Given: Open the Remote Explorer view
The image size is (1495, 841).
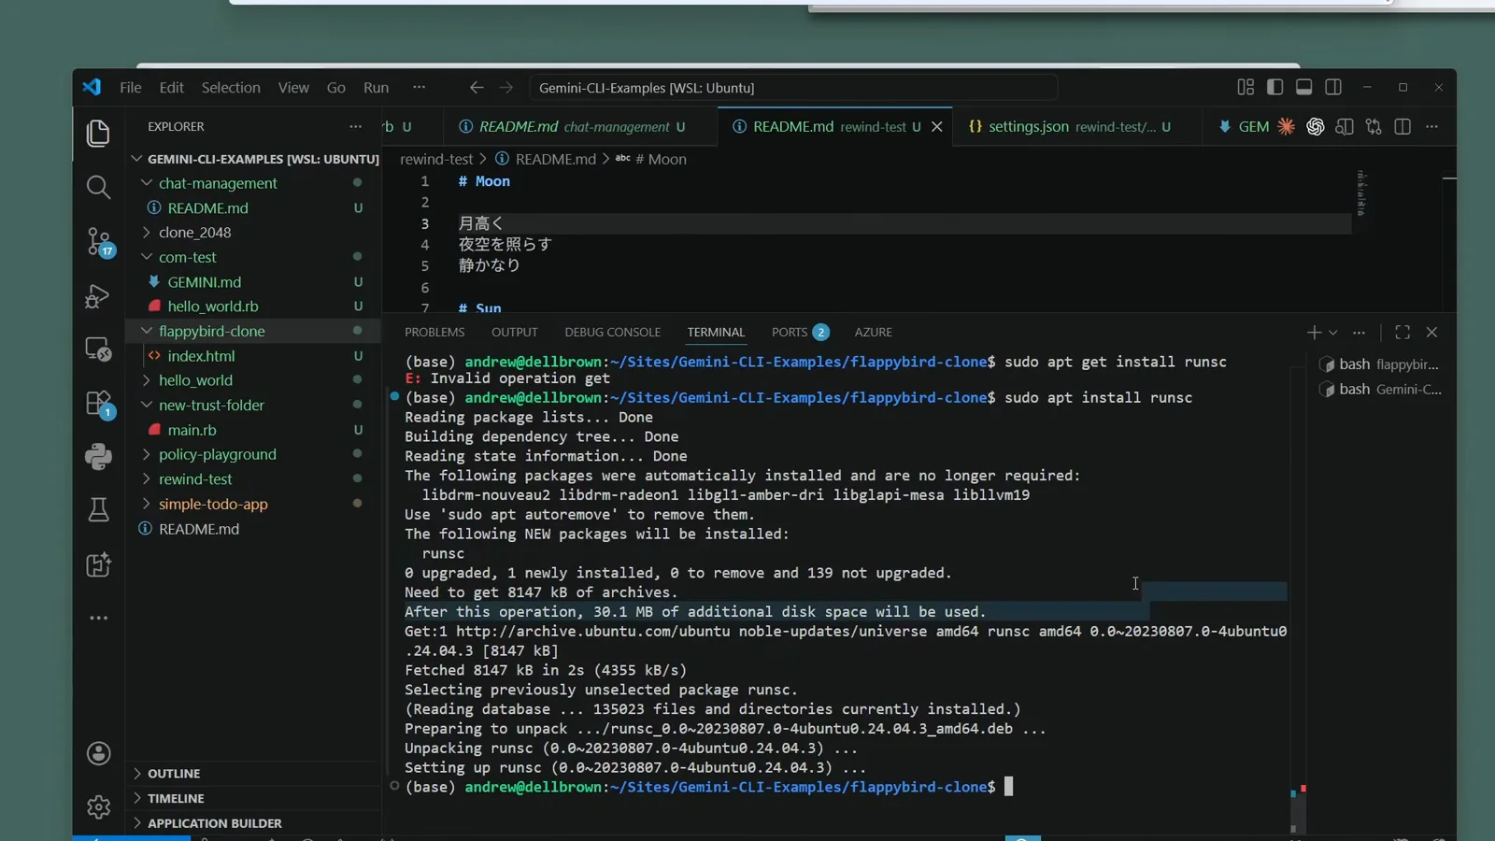Looking at the screenshot, I should point(98,349).
